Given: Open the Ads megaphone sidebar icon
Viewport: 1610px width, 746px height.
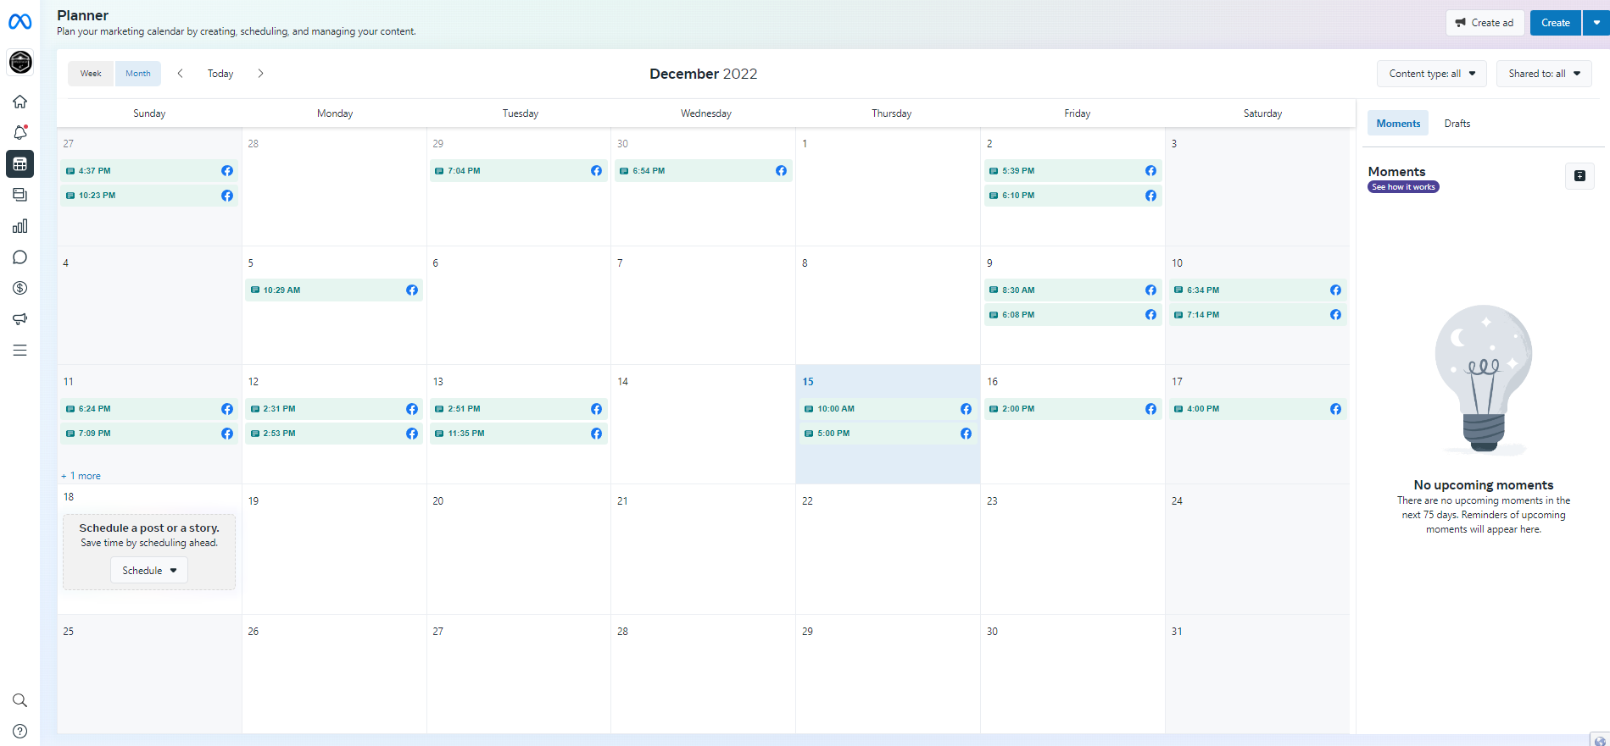Looking at the screenshot, I should (x=19, y=319).
